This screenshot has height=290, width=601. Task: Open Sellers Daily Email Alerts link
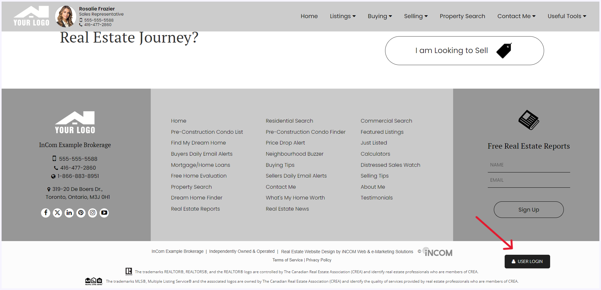click(296, 176)
